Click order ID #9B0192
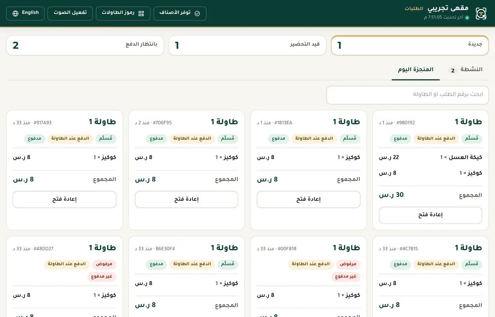495x317 pixels. (406, 123)
